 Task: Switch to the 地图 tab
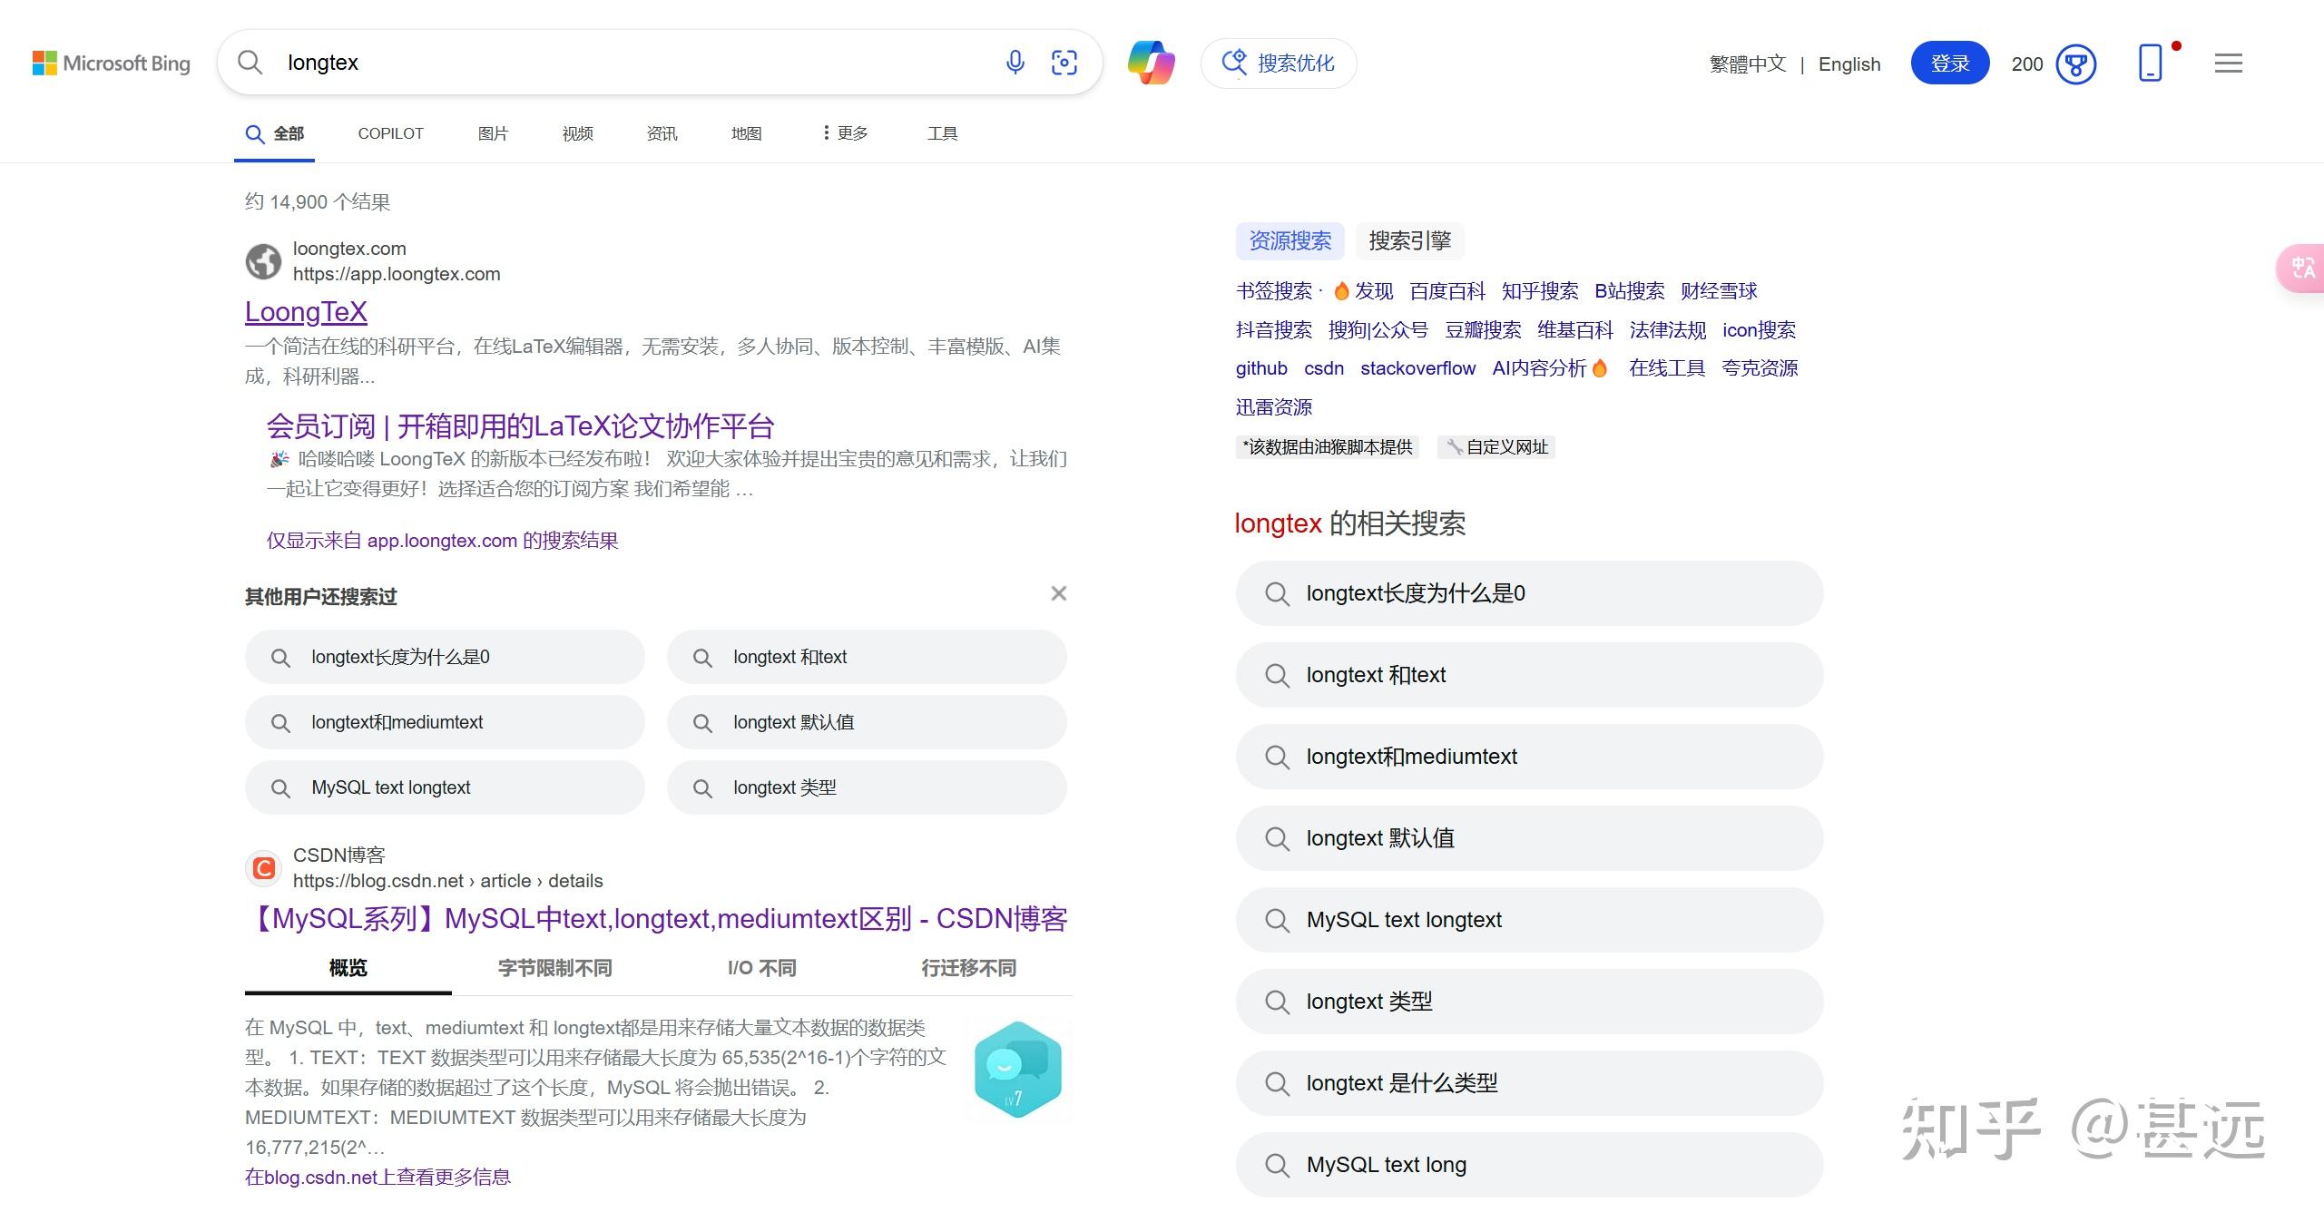746,134
